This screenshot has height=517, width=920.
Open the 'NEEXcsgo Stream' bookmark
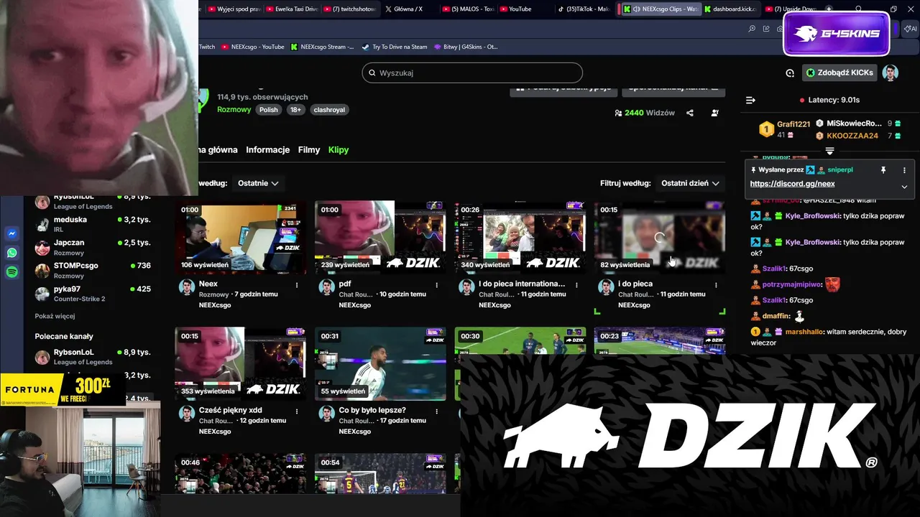tap(323, 47)
